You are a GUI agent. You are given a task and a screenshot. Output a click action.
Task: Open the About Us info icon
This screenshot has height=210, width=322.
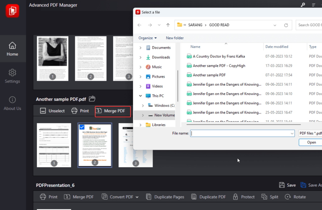[x=12, y=100]
